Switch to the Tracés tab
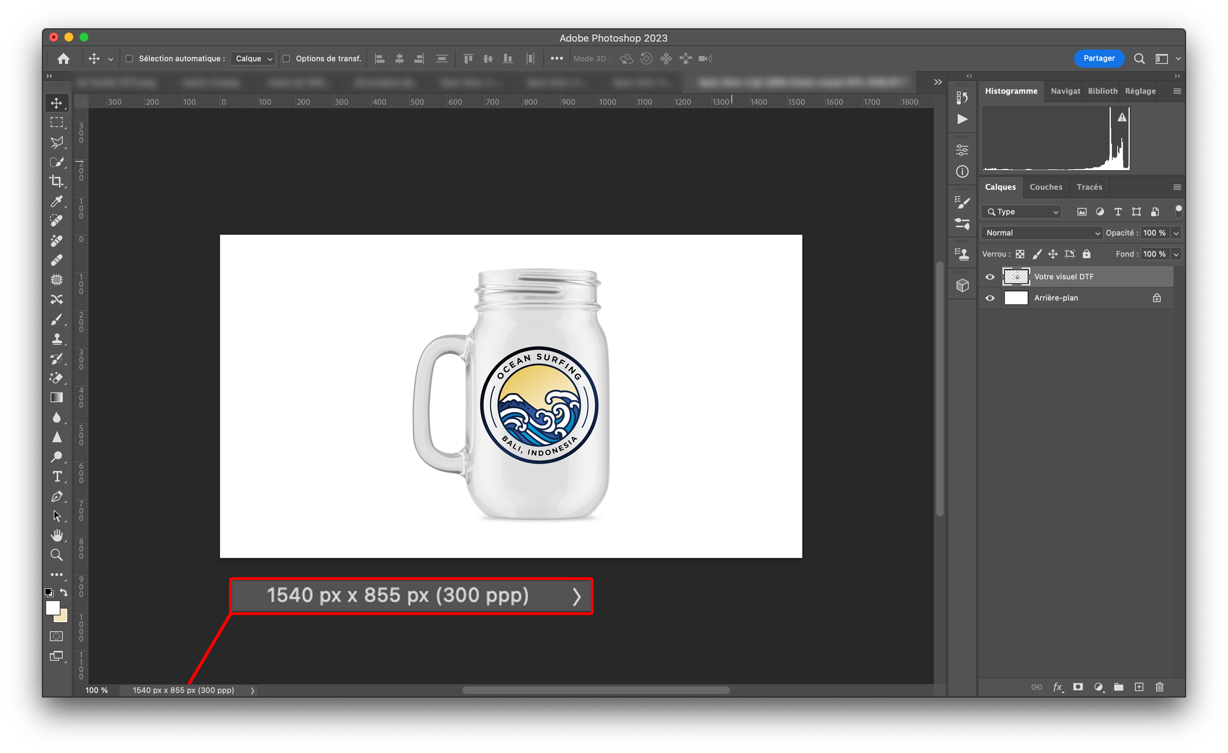The image size is (1228, 753). point(1089,187)
